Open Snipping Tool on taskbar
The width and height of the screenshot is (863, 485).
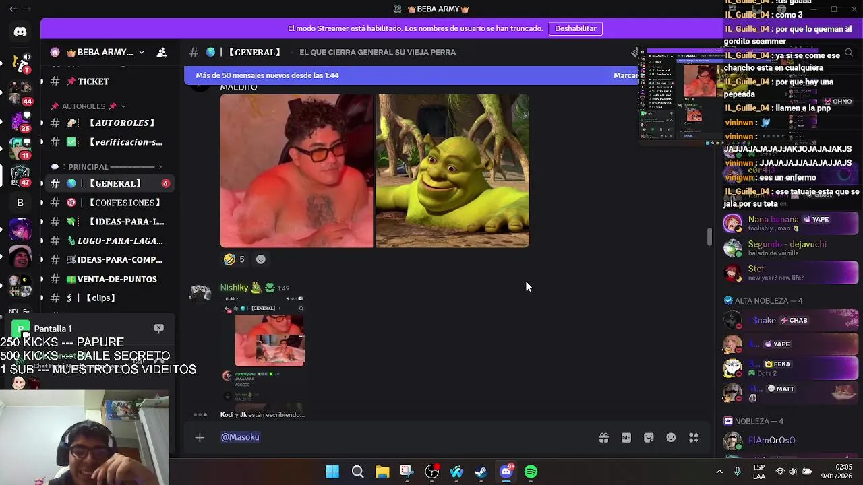point(406,472)
